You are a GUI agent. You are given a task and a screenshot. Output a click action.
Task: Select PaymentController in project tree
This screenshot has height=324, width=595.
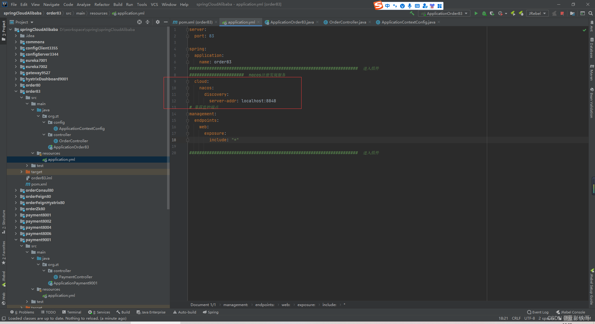[x=76, y=277]
